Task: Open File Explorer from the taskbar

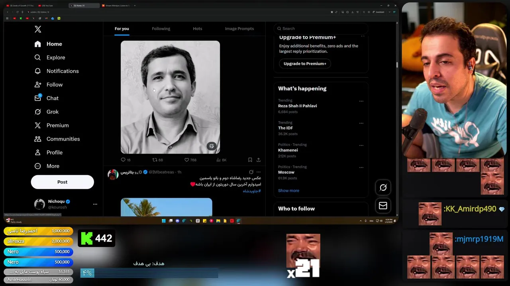Action: (x=218, y=221)
